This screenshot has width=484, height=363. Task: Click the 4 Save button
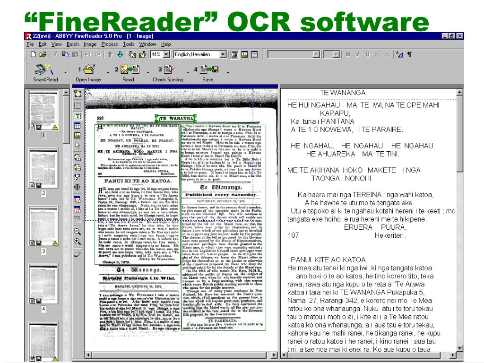207,73
